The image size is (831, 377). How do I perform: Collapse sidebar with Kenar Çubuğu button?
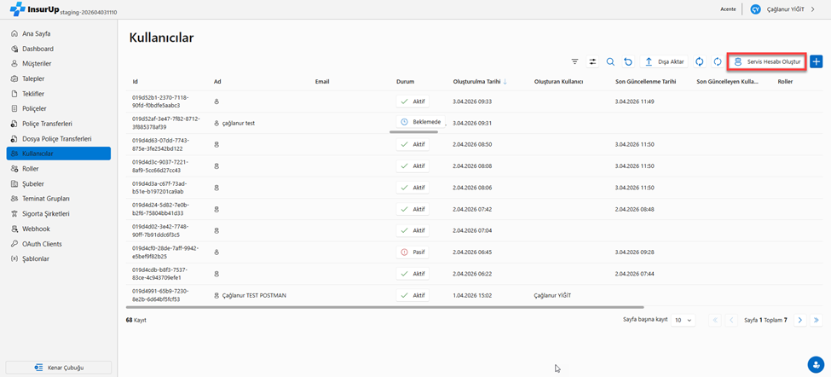click(59, 368)
